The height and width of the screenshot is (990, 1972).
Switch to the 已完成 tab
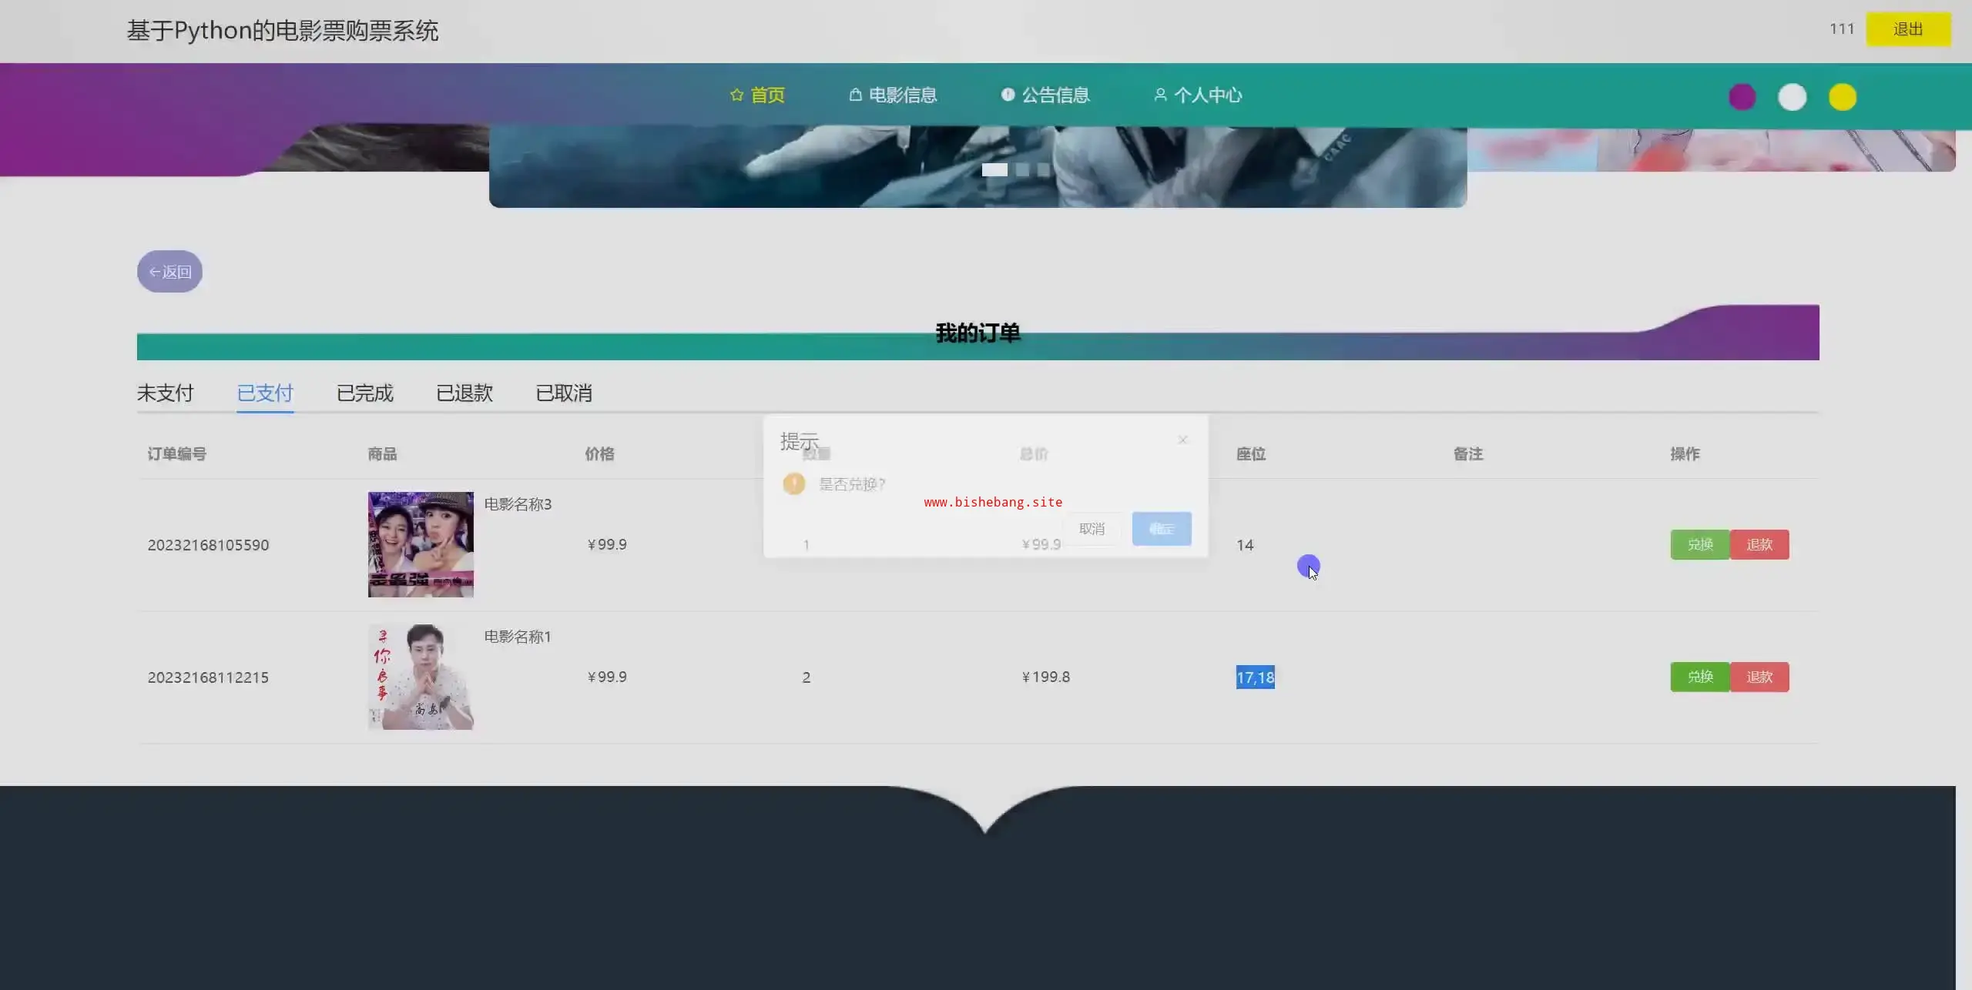(x=364, y=393)
